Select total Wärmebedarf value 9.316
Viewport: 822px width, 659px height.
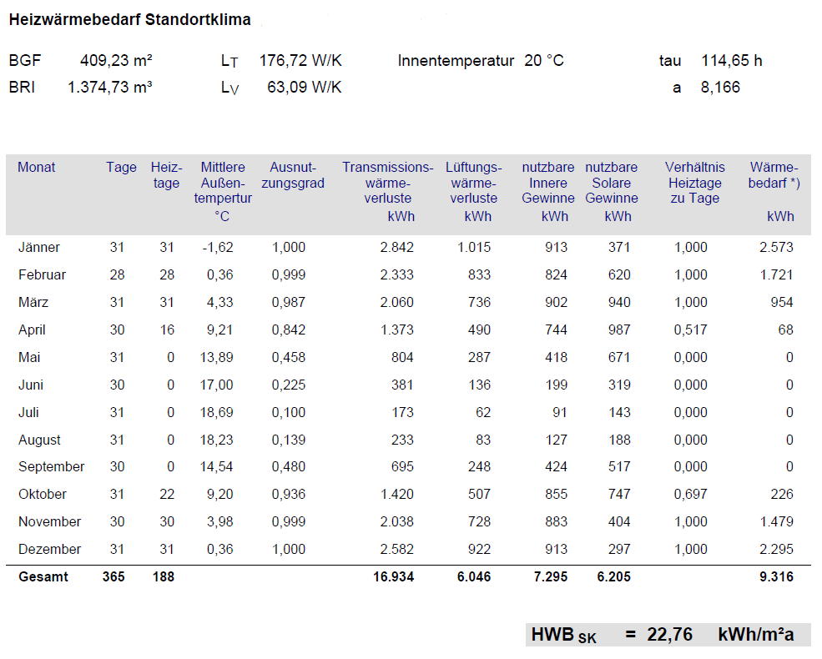click(x=776, y=577)
